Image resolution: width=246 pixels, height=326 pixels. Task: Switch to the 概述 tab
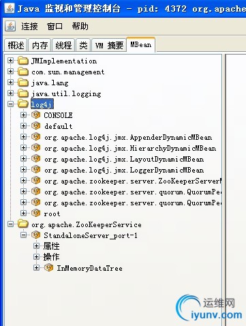[x=16, y=45]
